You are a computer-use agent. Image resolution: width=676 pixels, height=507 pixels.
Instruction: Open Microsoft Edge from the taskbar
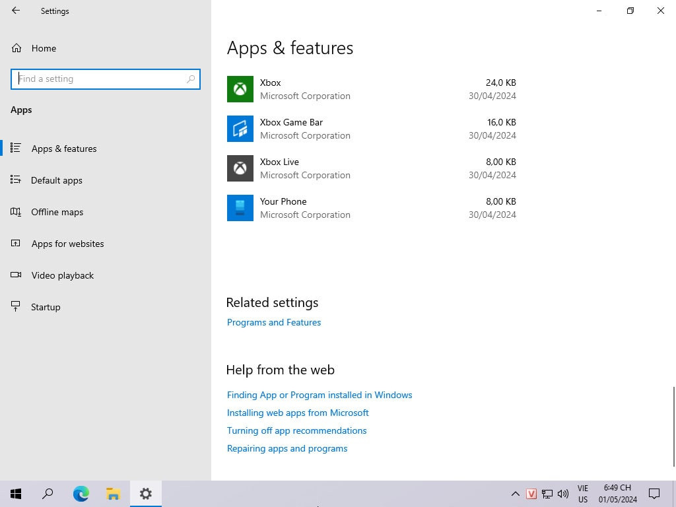81,493
